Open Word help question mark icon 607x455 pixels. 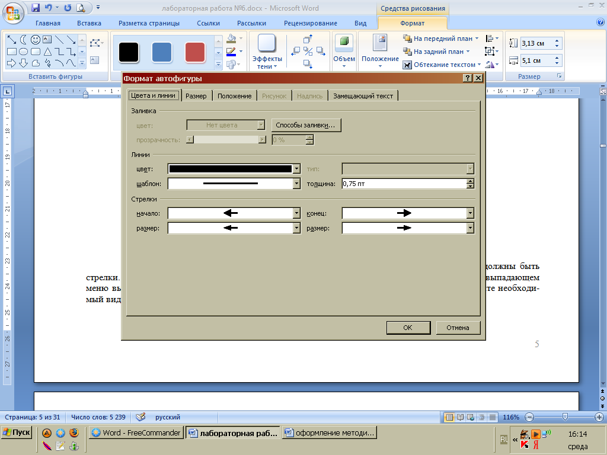coord(600,22)
